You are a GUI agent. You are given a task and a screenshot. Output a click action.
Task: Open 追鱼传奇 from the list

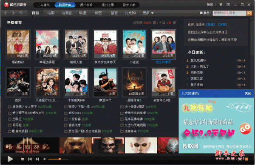130,131
